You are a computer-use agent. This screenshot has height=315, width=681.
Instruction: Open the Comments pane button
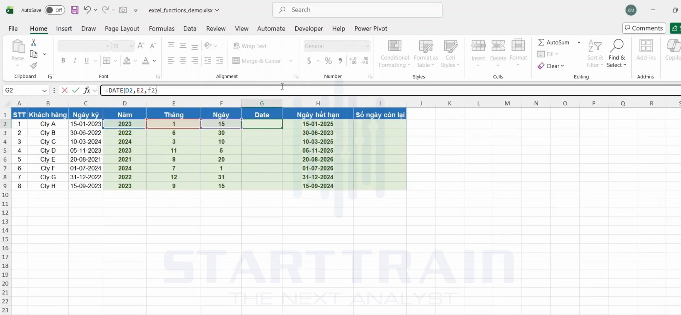(644, 28)
